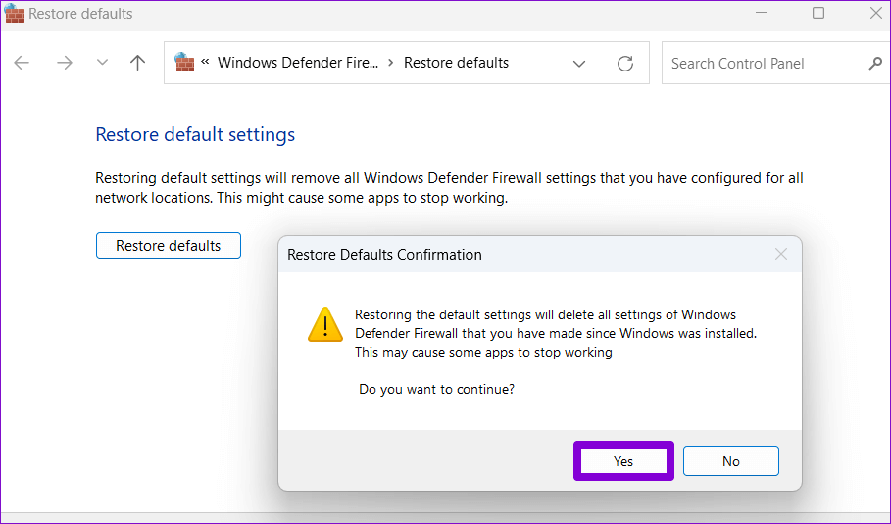Viewport: 891px width, 524px height.
Task: Click the search magnifier icon
Action: pos(875,64)
